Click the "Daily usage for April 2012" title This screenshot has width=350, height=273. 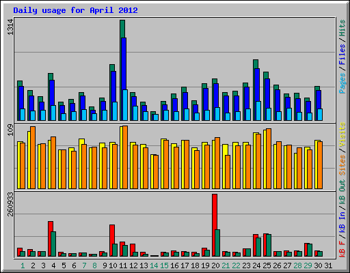point(75,10)
